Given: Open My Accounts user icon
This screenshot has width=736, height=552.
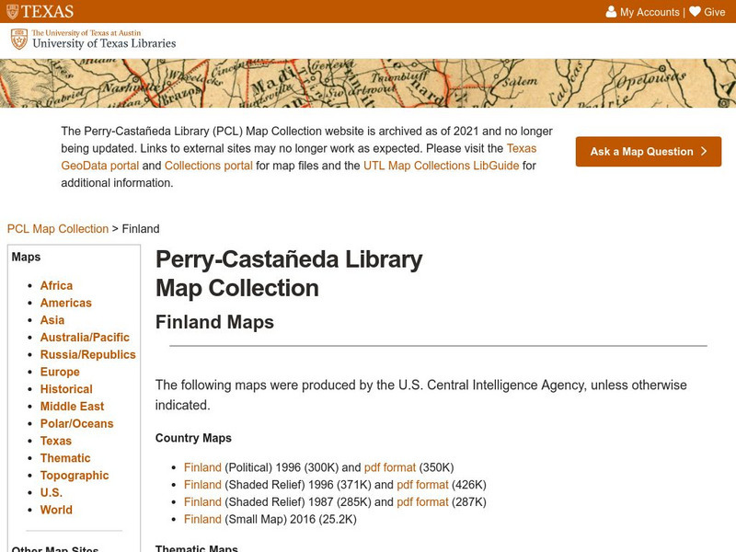Looking at the screenshot, I should [x=611, y=12].
